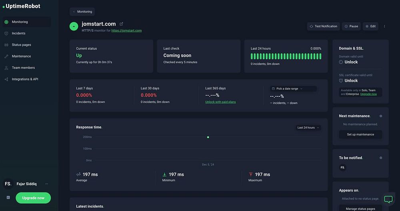
Task: Edit the monitor settings
Action: click(x=370, y=26)
